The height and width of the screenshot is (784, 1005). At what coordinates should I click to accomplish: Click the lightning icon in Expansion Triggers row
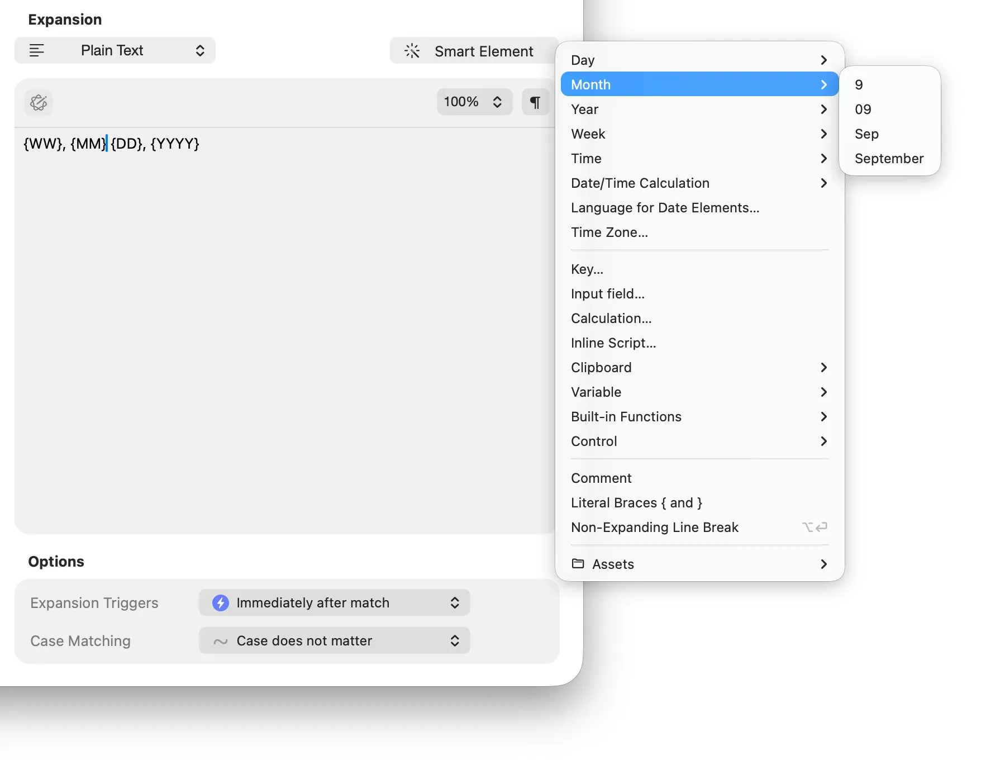221,602
